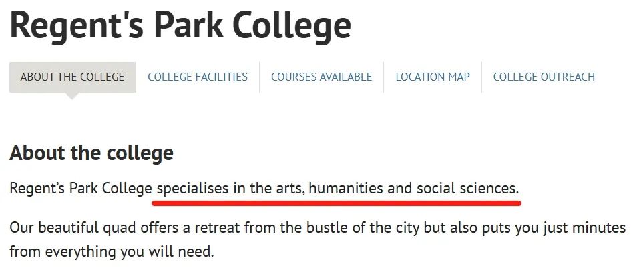Image resolution: width=635 pixels, height=274 pixels.
Task: Click the word 'Regent's' in the large title
Action: [77, 26]
